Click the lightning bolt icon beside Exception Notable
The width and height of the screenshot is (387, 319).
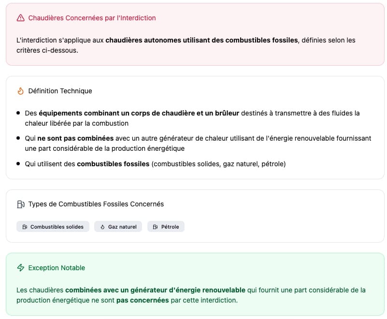click(20, 268)
